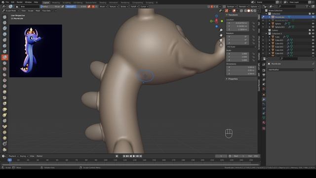Open the Stroke settings dropdown
The width and height of the screenshot is (316, 178).
coord(124,6)
